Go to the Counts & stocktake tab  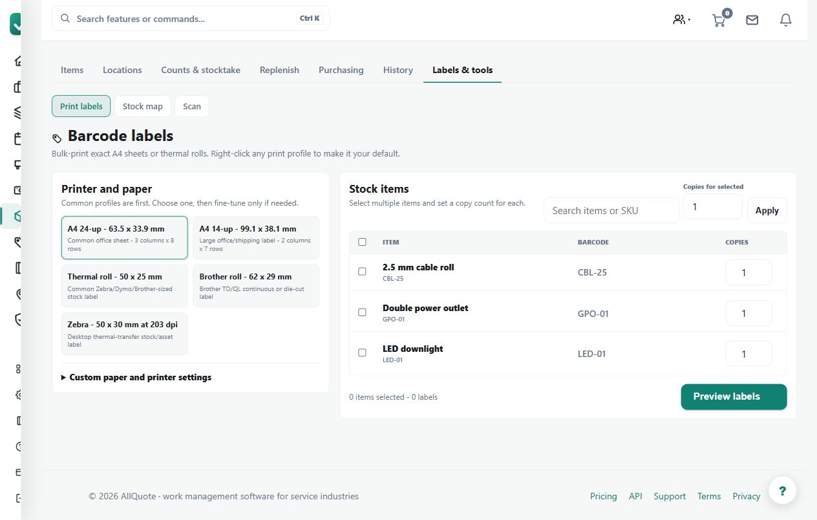200,70
